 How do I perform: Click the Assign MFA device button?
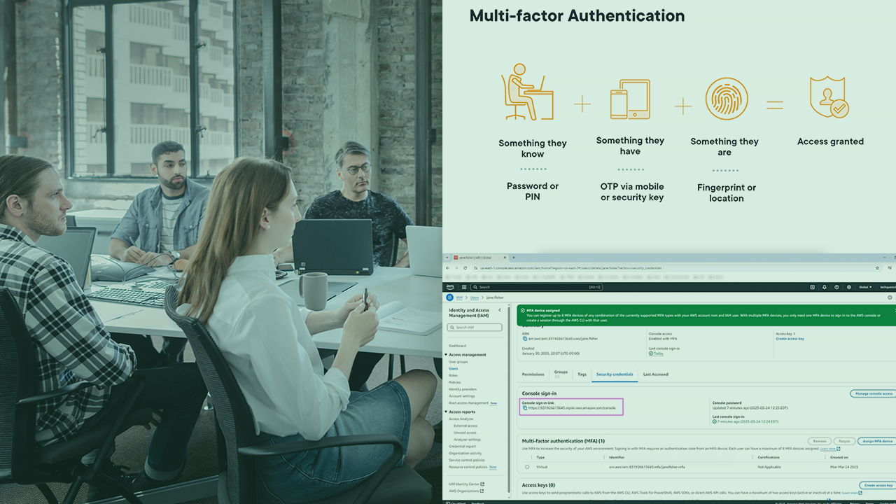point(876,441)
